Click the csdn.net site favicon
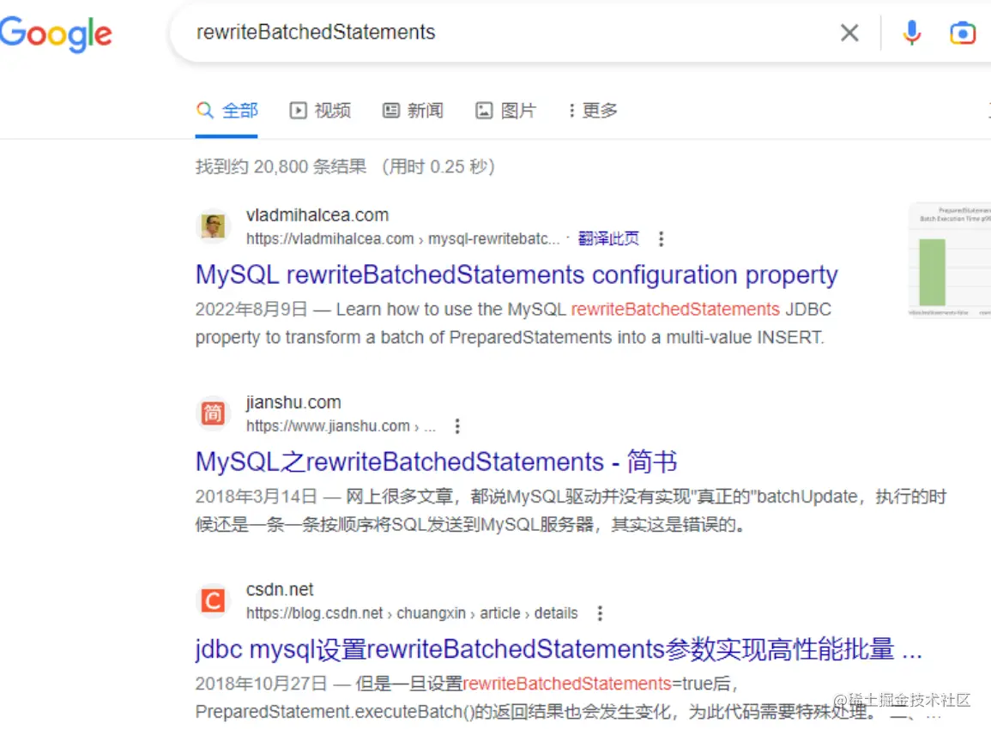Image resolution: width=991 pixels, height=729 pixels. 213,600
